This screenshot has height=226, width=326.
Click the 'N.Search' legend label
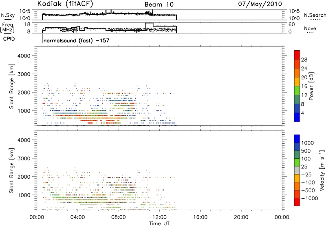pyautogui.click(x=315, y=15)
